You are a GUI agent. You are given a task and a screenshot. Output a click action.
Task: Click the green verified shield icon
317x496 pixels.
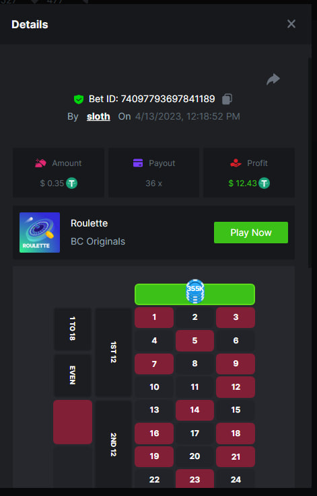(79, 99)
